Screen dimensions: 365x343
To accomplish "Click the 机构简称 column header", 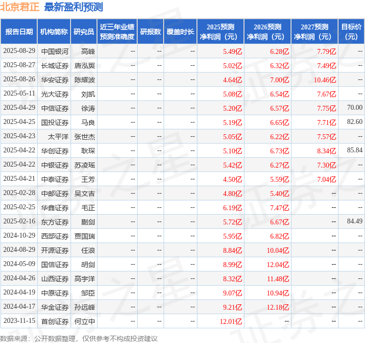I will coord(54,32).
